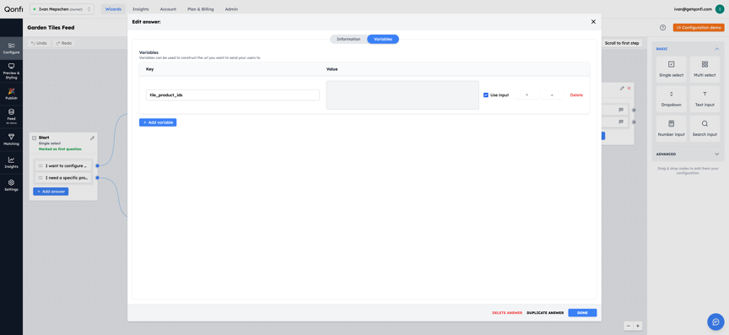The image size is (729, 335).
Task: Open the Settings gear in the sidebar
Action: point(11,185)
